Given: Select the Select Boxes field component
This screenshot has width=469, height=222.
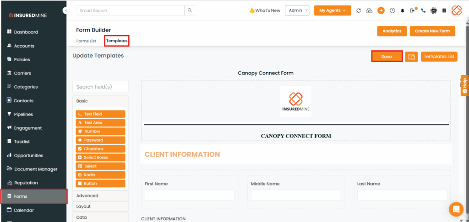Looking at the screenshot, I should click(x=100, y=158).
